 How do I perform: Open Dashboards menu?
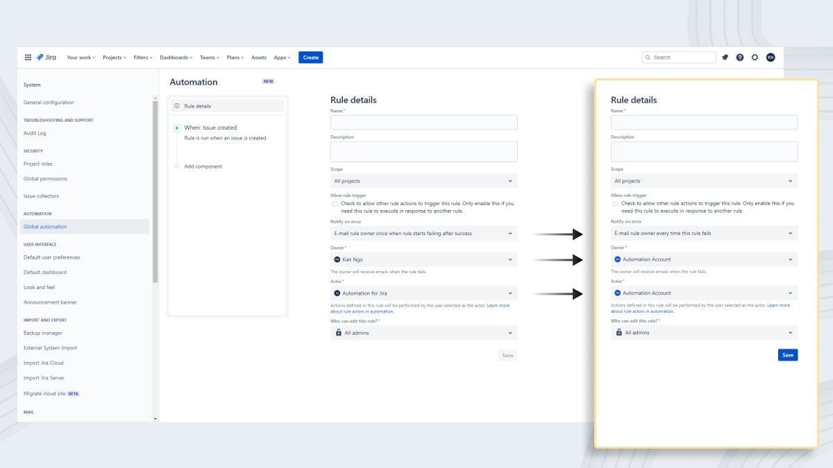coord(176,58)
